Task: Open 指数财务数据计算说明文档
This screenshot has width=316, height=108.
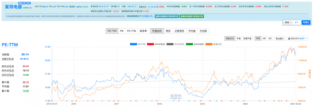Action: pos(192,16)
